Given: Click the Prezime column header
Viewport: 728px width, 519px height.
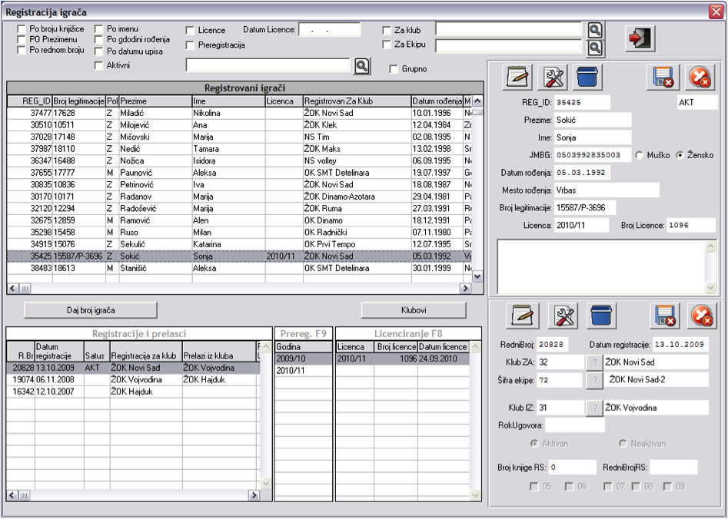Looking at the screenshot, I should [x=155, y=101].
